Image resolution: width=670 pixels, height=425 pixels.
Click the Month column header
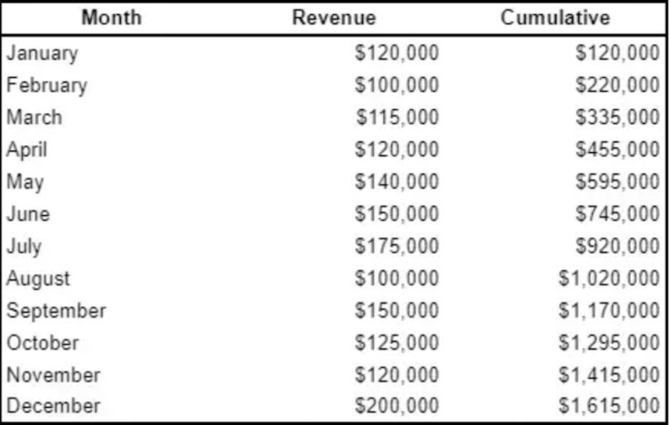(112, 17)
